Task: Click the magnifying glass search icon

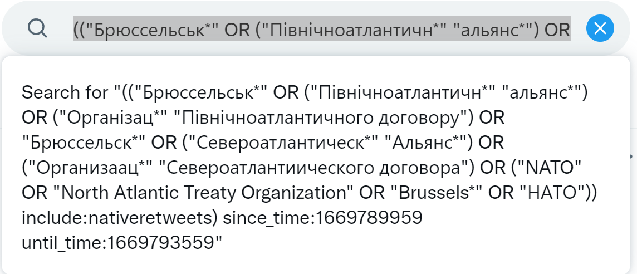Action: click(37, 28)
